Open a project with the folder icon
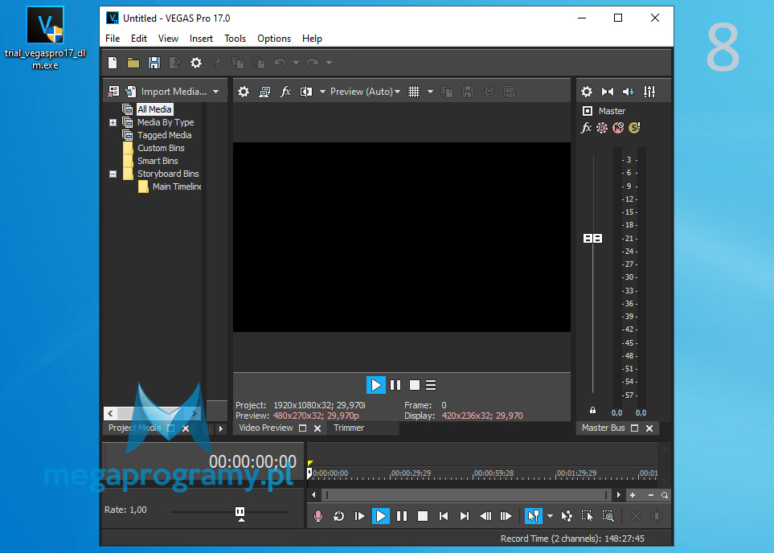The image size is (774, 553). pos(133,63)
